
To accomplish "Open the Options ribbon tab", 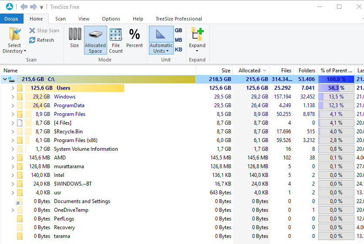I will [x=111, y=19].
